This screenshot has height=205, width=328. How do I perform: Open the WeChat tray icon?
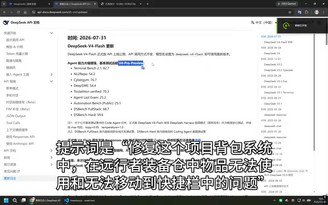281,200
